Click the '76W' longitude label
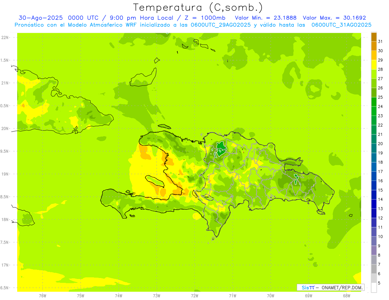The width and height of the screenshot is (389, 300). [x=42, y=296]
